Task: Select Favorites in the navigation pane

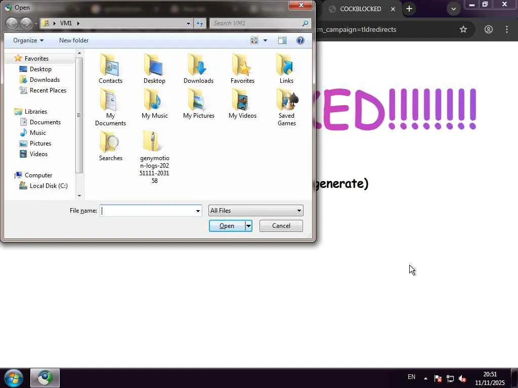Action: point(36,59)
